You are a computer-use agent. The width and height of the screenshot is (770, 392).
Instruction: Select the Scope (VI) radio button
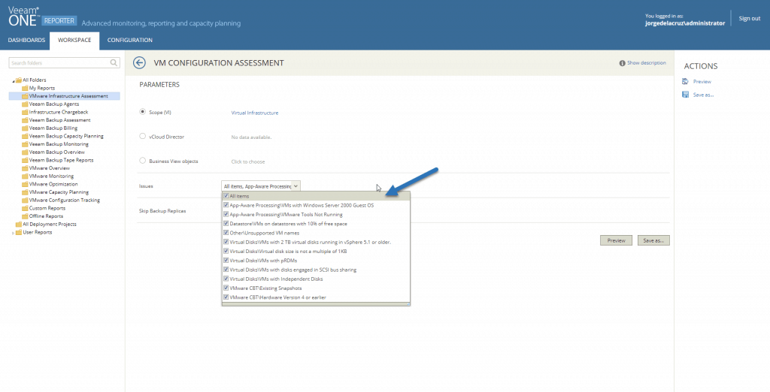coord(142,112)
